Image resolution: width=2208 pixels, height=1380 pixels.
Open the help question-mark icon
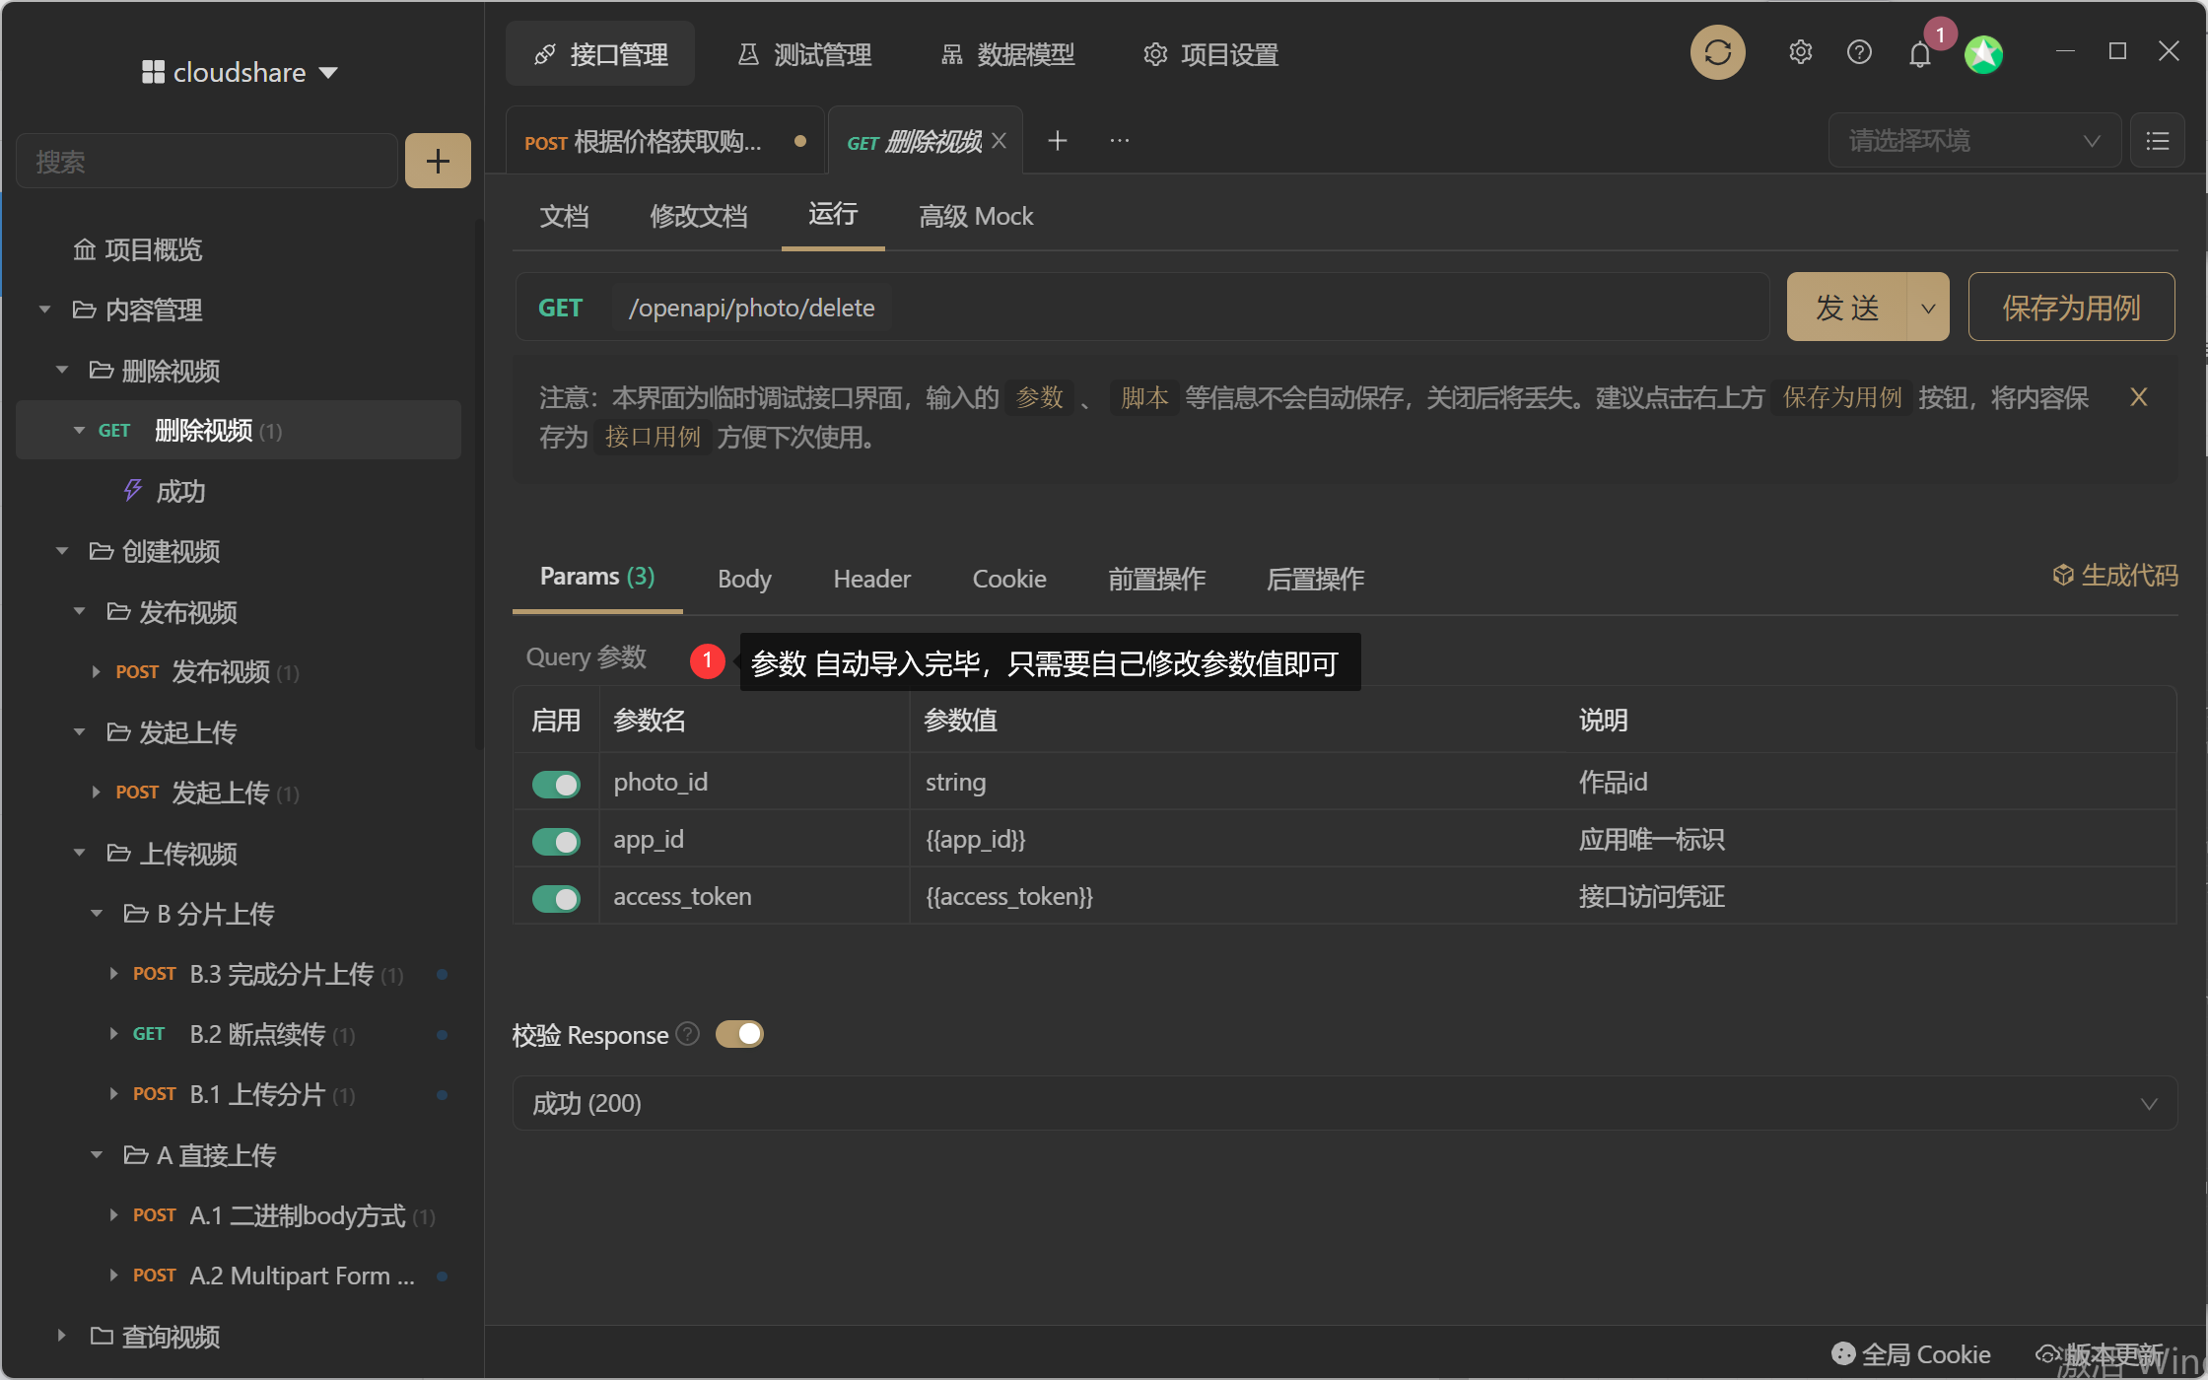tap(1859, 52)
